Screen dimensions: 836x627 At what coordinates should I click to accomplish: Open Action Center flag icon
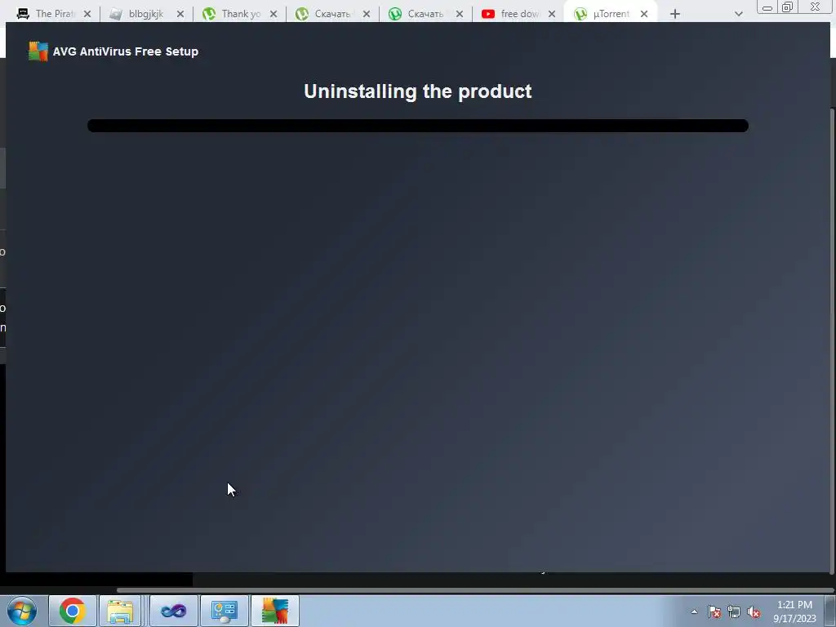[714, 612]
